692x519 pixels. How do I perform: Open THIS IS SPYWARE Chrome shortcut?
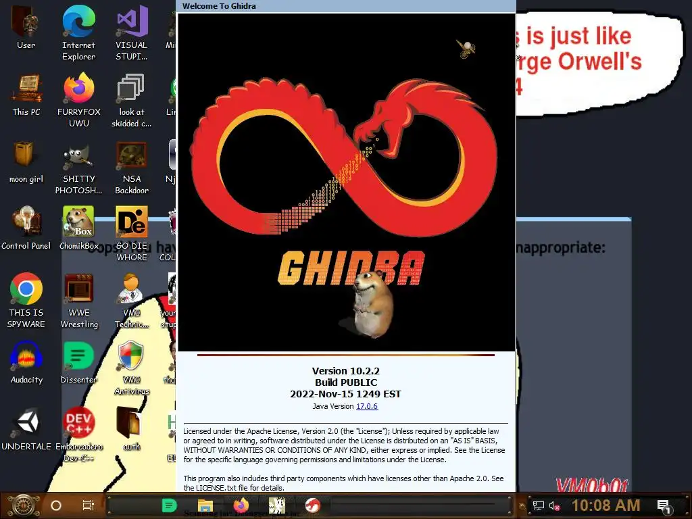[26, 301]
